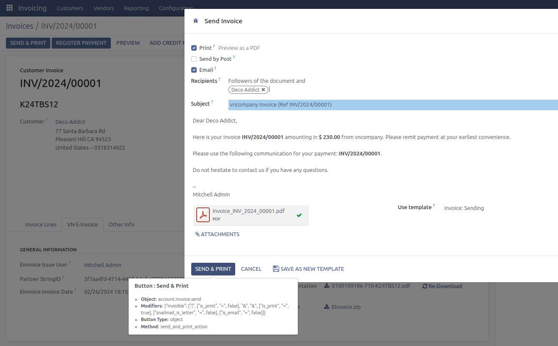This screenshot has width=558, height=346.
Task: Enable the Send by Post checkbox
Action: [194, 59]
